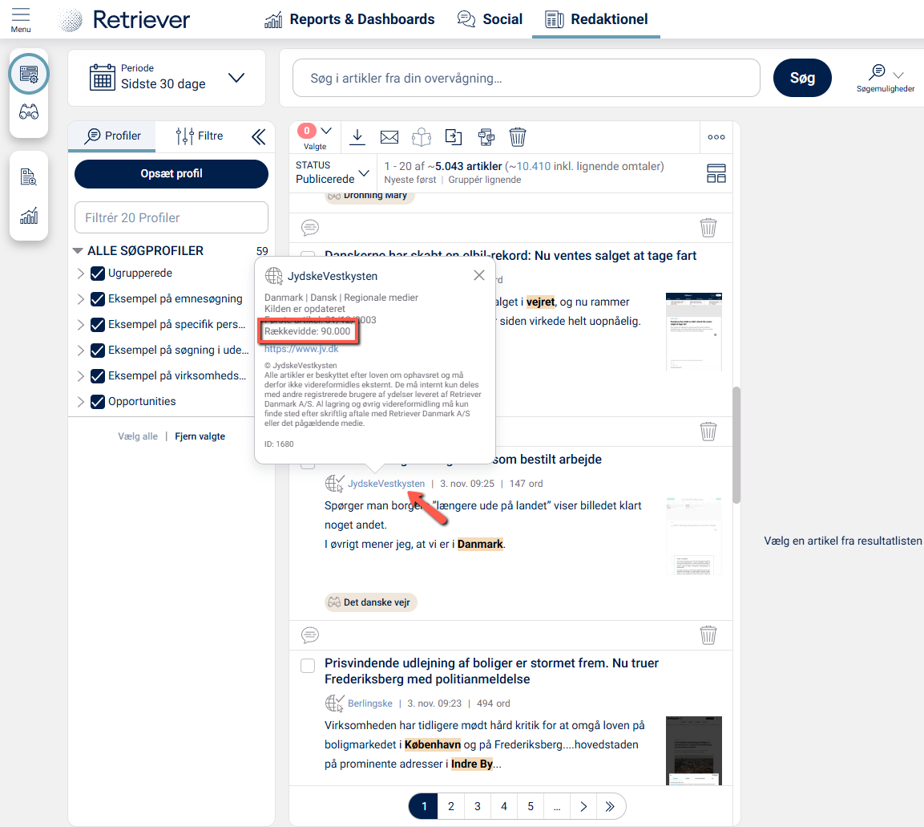924x827 pixels.
Task: Click the Fjern valgte link
Action: [x=200, y=436]
